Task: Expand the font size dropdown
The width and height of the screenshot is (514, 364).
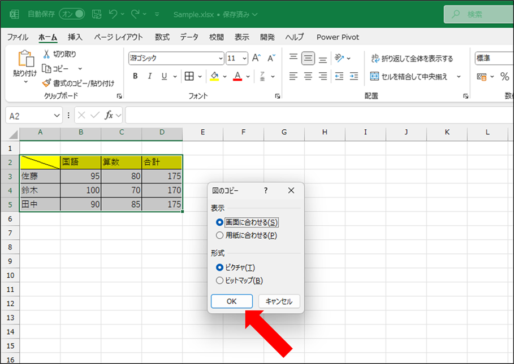Action: pos(244,58)
